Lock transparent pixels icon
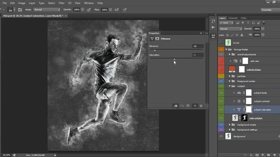The image size is (280, 157). 227,35
